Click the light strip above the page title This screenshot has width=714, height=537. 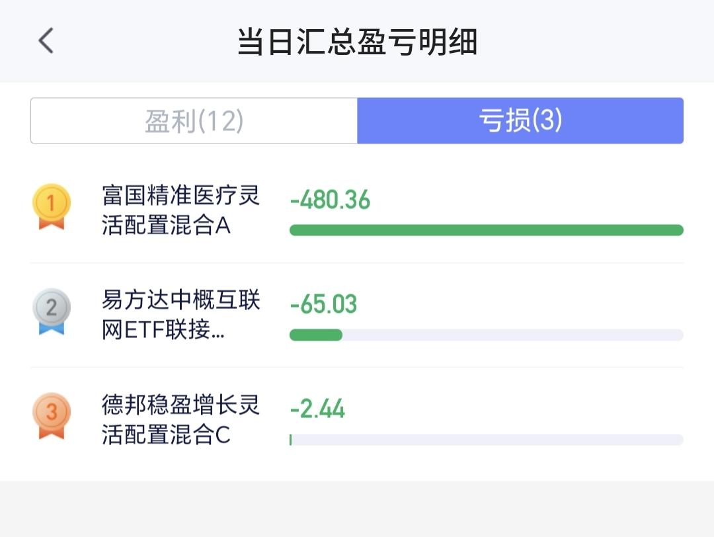[x=357, y=8]
